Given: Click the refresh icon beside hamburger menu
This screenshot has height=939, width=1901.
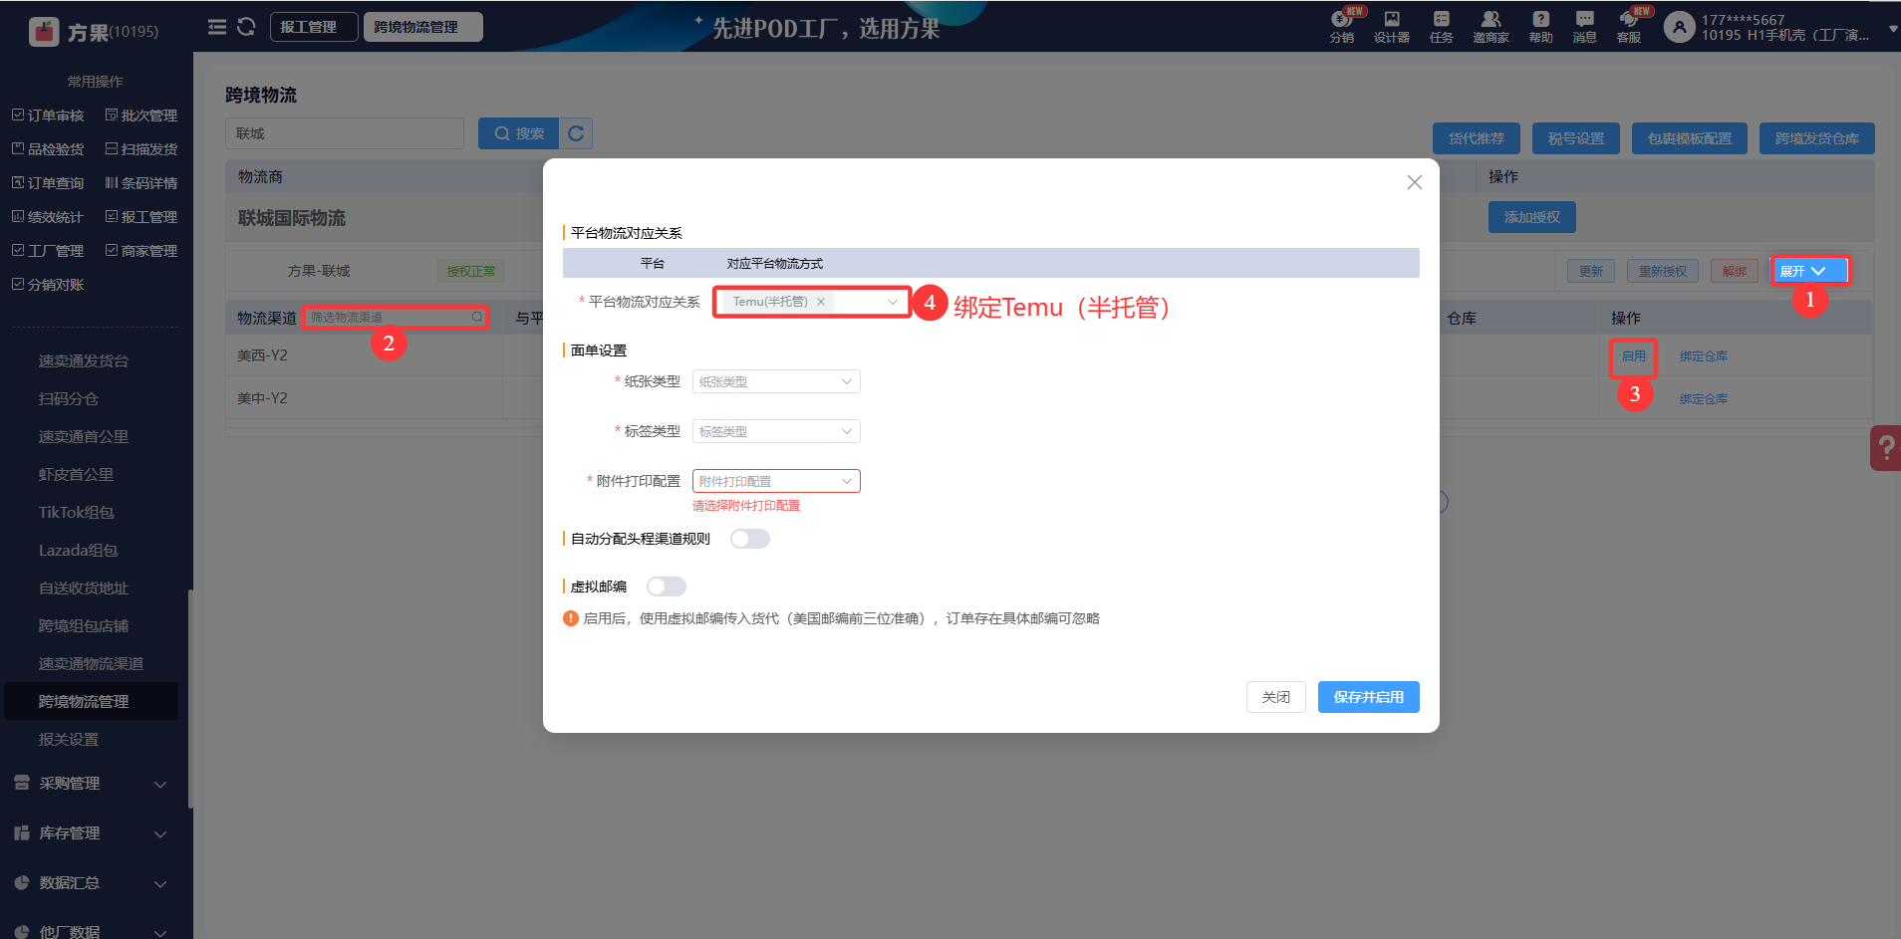Looking at the screenshot, I should pyautogui.click(x=246, y=27).
